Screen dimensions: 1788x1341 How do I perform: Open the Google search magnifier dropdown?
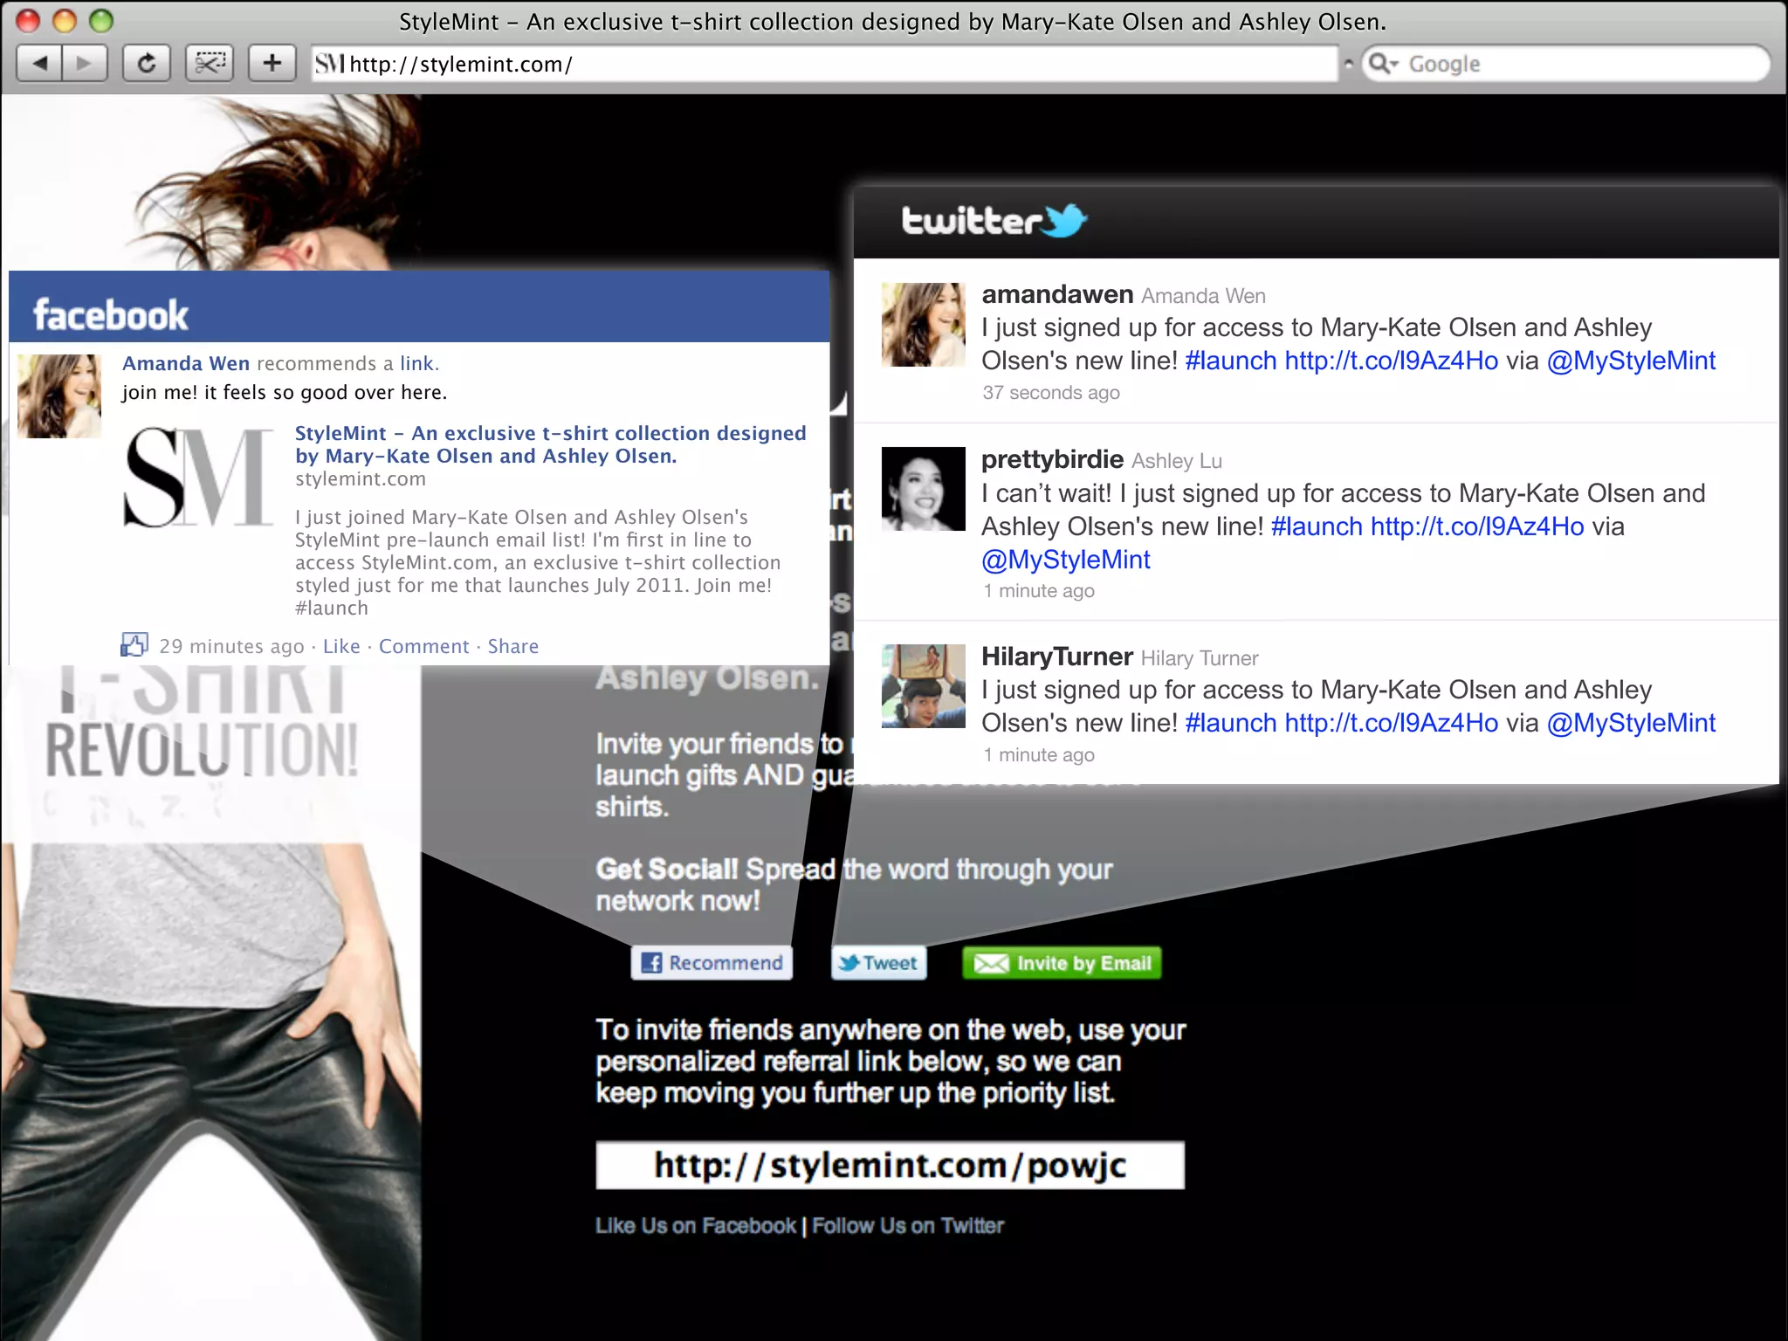[x=1383, y=64]
